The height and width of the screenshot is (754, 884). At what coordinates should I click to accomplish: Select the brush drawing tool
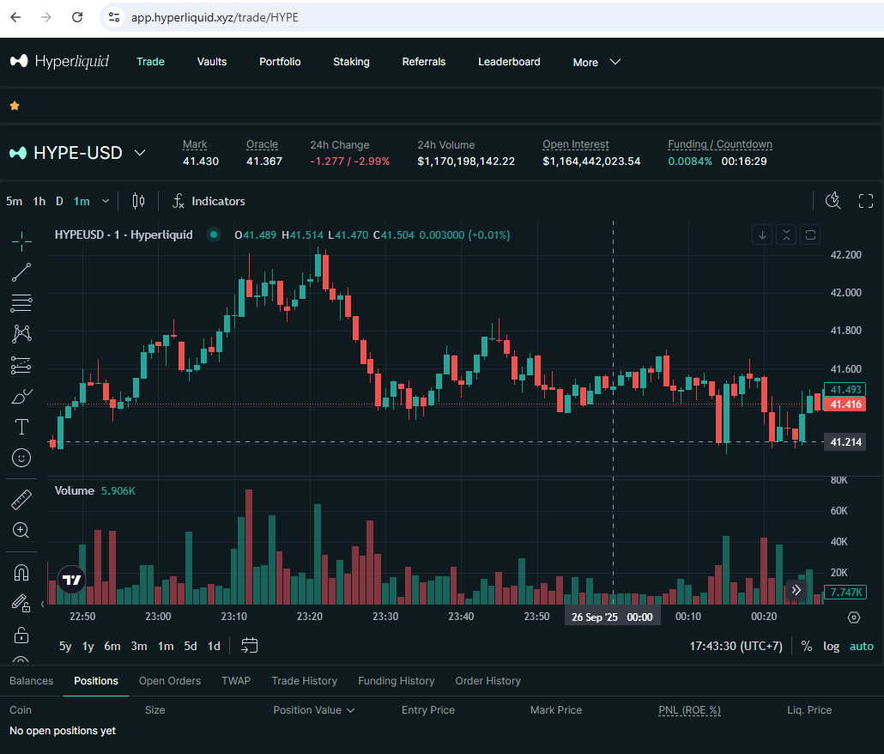tap(21, 396)
